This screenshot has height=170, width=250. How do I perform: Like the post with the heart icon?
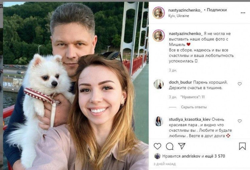[157, 146]
